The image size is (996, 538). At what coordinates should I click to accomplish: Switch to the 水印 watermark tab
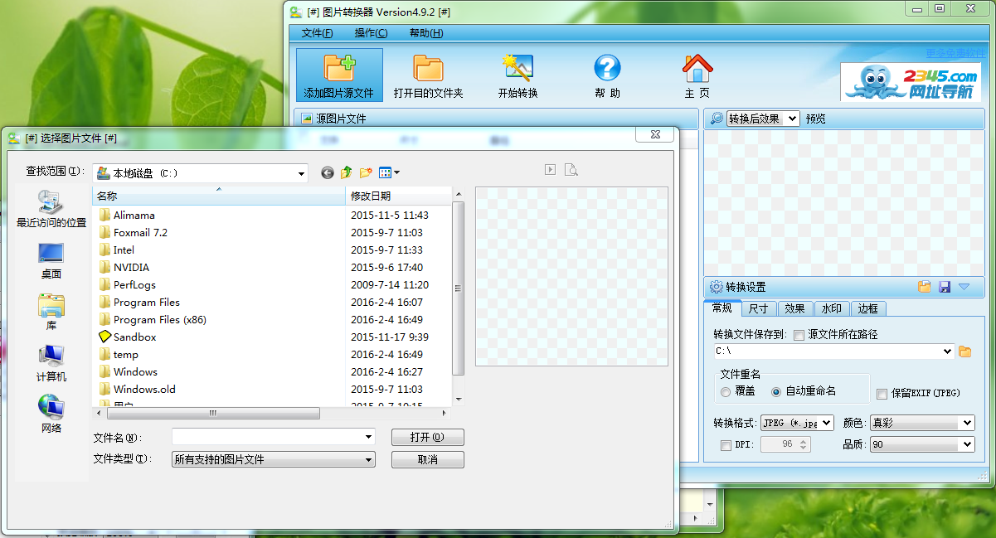coord(831,308)
